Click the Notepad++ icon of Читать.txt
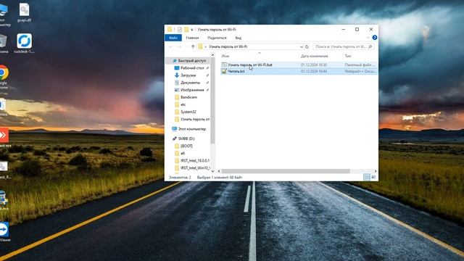This screenshot has height=261, width=464. pyautogui.click(x=224, y=71)
